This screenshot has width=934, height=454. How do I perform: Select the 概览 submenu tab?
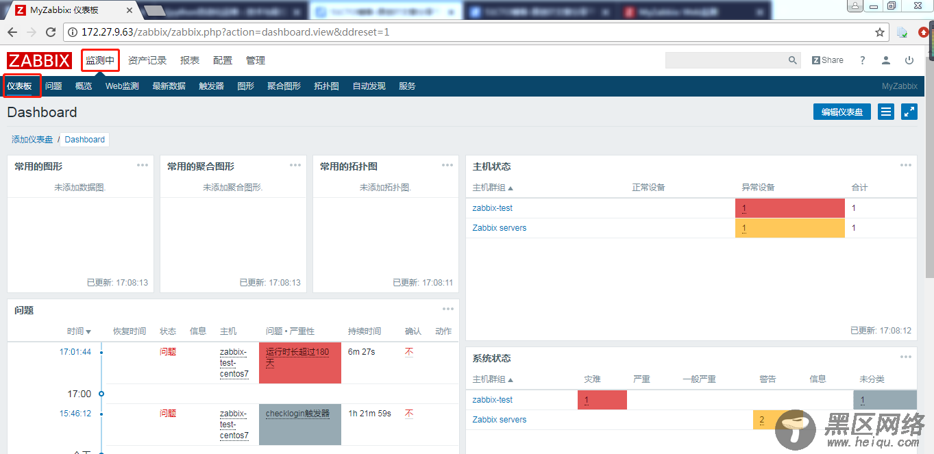click(x=84, y=86)
